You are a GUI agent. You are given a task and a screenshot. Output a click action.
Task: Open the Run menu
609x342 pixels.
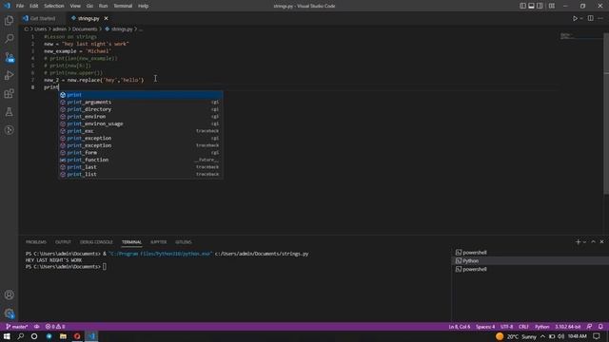tap(103, 6)
